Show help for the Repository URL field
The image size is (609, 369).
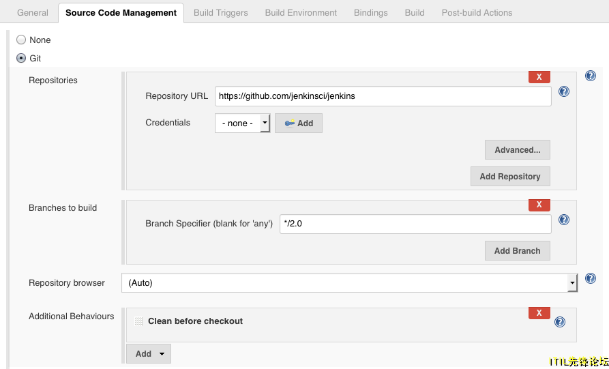click(x=563, y=91)
